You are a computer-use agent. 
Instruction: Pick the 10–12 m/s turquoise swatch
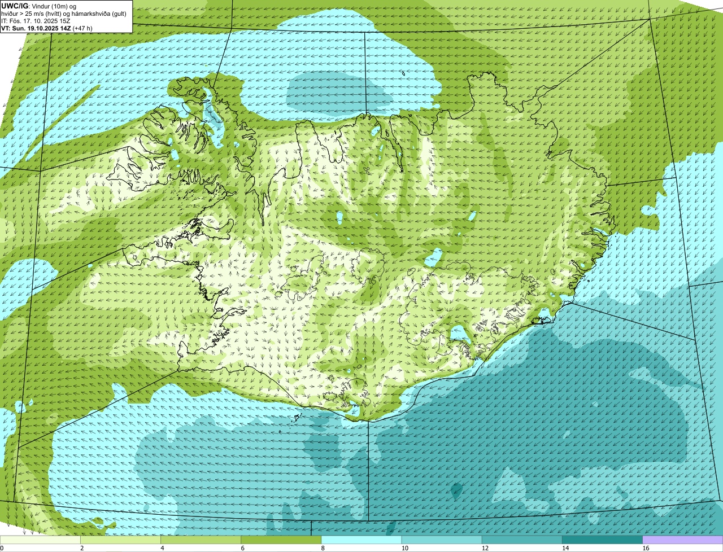(442, 540)
